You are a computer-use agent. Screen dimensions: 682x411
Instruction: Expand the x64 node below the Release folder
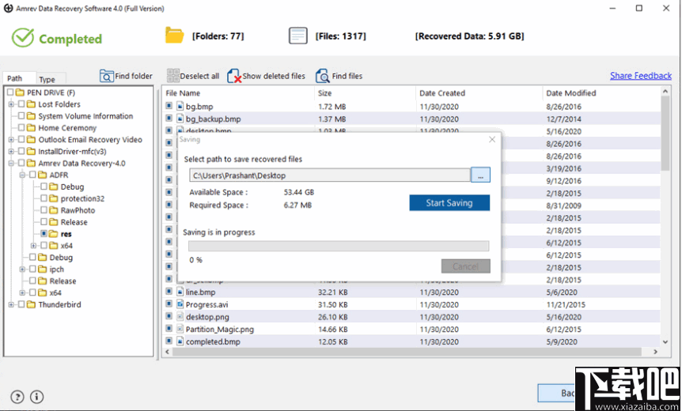(22, 292)
